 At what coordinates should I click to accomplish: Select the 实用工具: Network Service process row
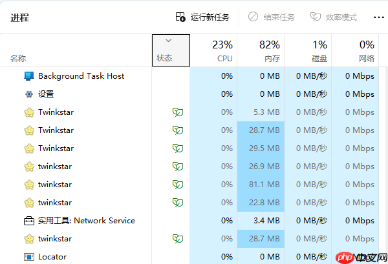pos(86,221)
